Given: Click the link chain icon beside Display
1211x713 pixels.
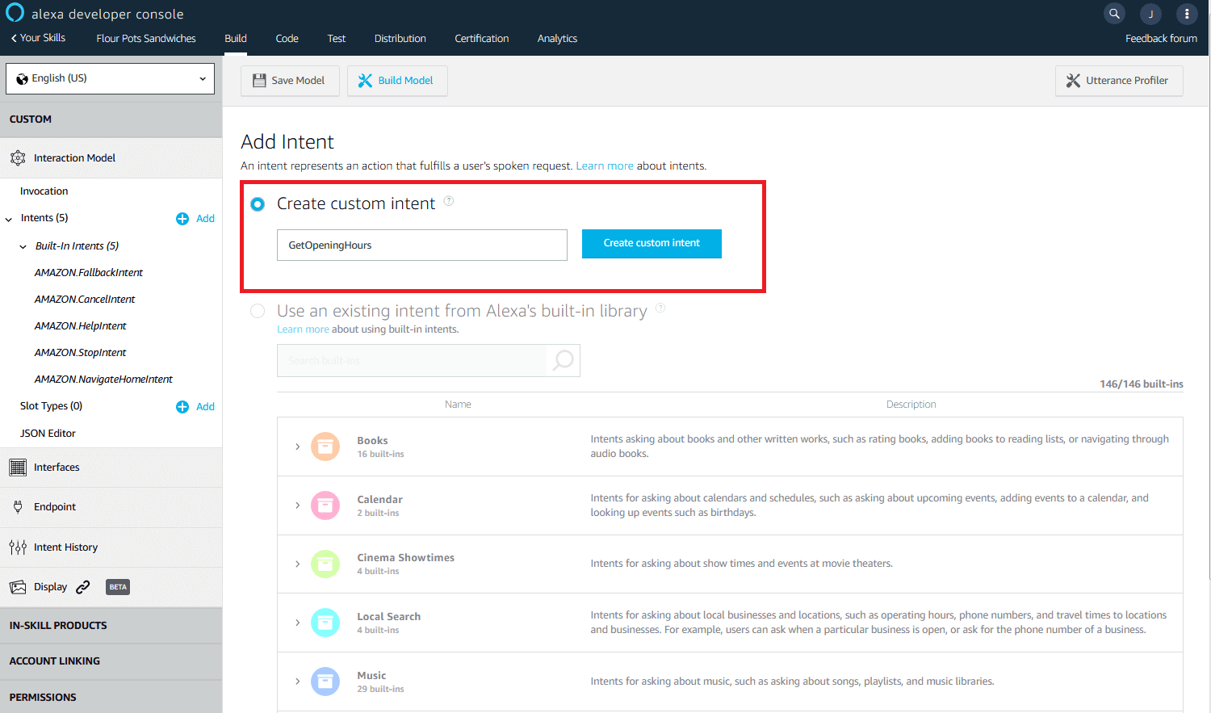Looking at the screenshot, I should pyautogui.click(x=83, y=587).
